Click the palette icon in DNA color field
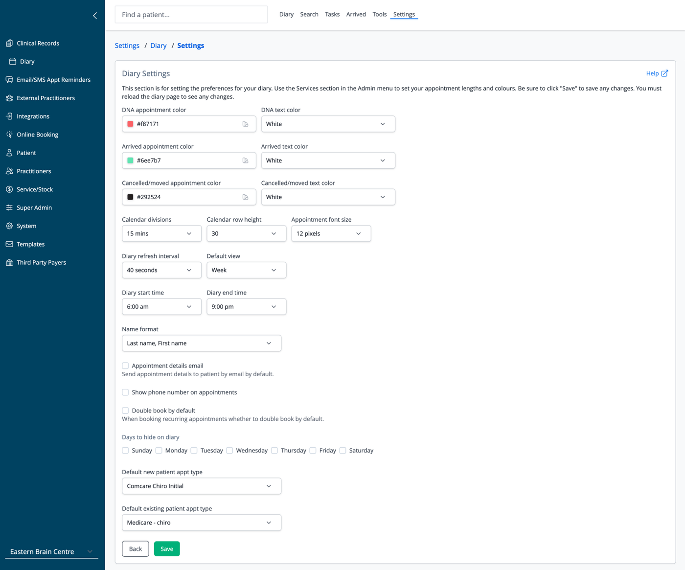Screen dimensions: 685x570 click(x=246, y=124)
